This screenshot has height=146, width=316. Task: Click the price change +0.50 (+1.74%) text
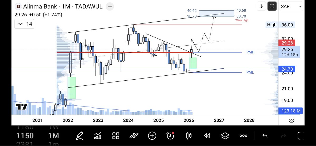click(x=45, y=15)
